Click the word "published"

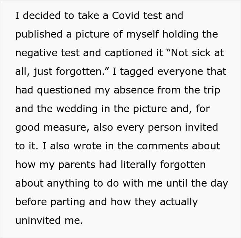(39, 34)
